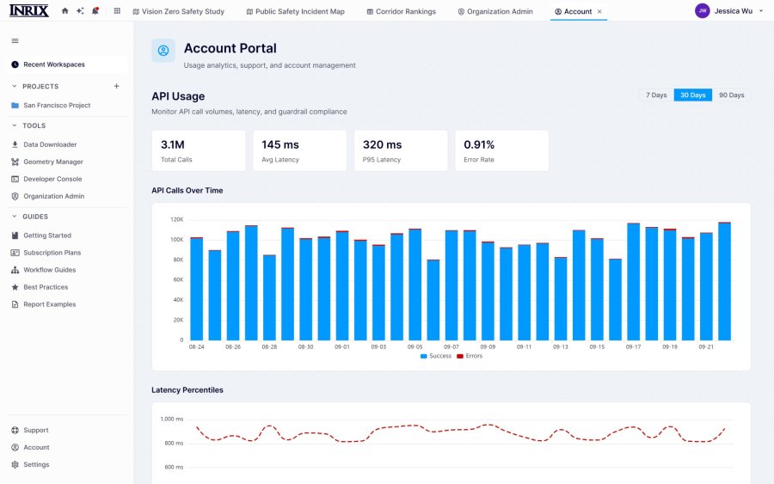Click the Settings gear icon
Screen dimensions: 774x484
tap(15, 465)
